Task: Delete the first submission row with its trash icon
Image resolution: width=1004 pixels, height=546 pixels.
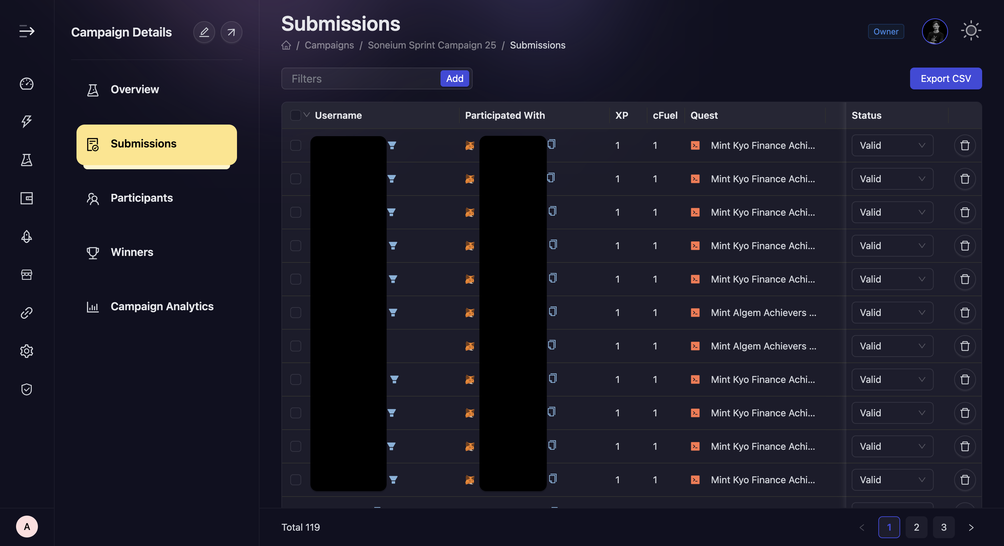Action: pos(964,145)
